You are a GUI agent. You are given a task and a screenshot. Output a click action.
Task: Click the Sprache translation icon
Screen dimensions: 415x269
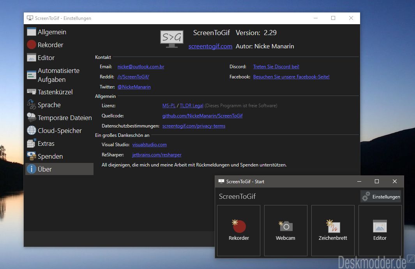tap(32, 104)
